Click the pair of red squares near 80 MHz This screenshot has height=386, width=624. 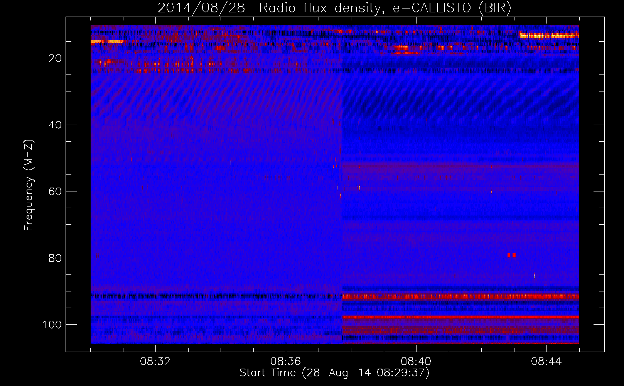pos(511,255)
